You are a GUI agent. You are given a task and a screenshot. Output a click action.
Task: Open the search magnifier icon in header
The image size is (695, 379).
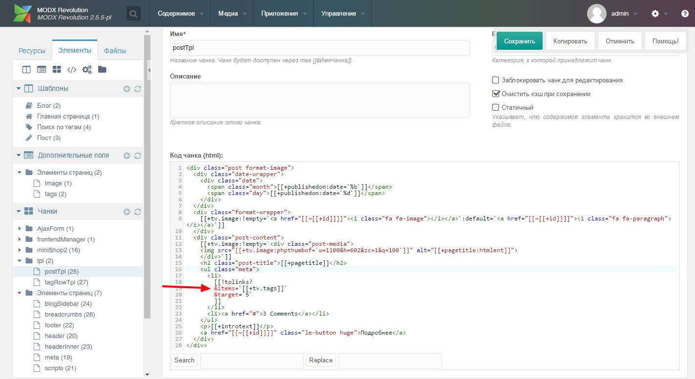point(133,14)
